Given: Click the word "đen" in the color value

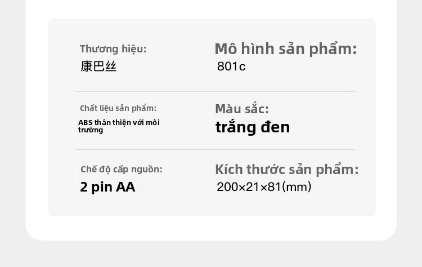Looking at the screenshot, I should point(276,127).
